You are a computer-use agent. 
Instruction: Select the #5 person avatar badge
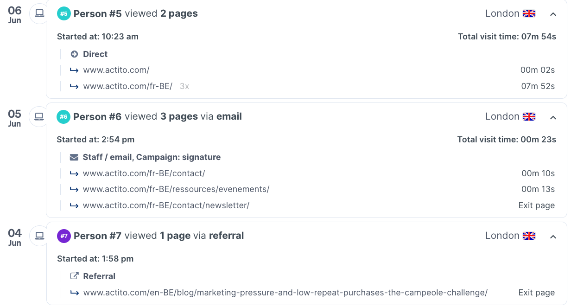tap(63, 13)
